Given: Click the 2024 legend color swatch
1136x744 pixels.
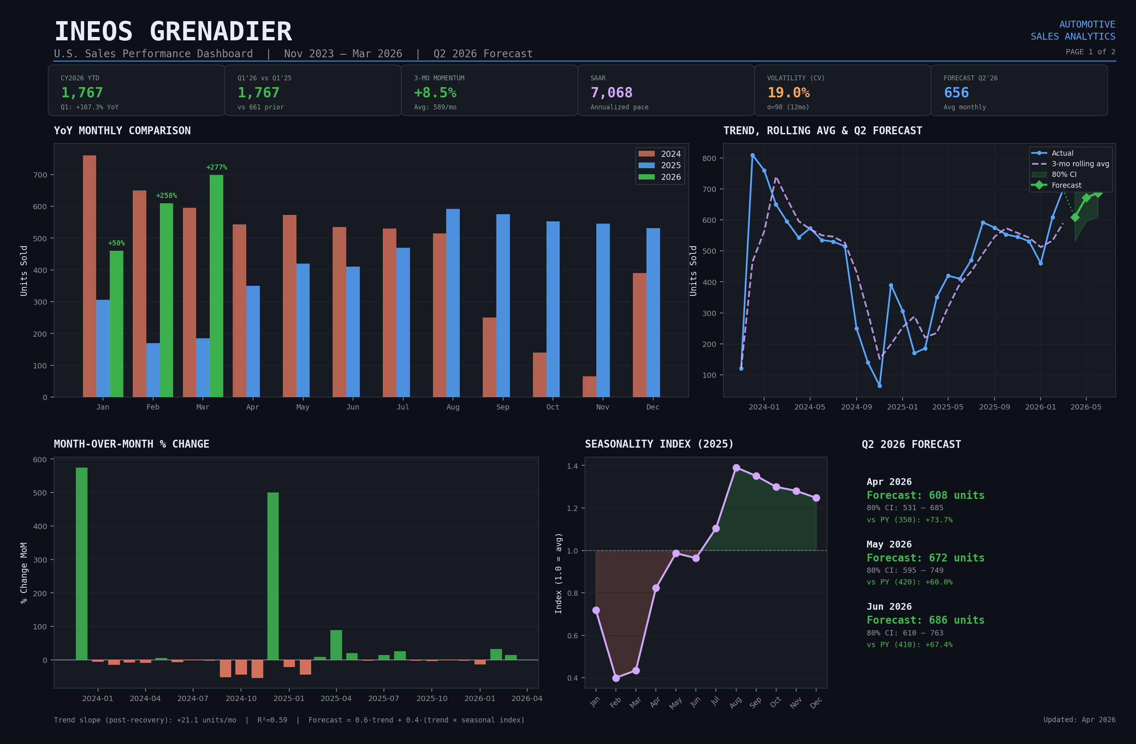Looking at the screenshot, I should 646,154.
